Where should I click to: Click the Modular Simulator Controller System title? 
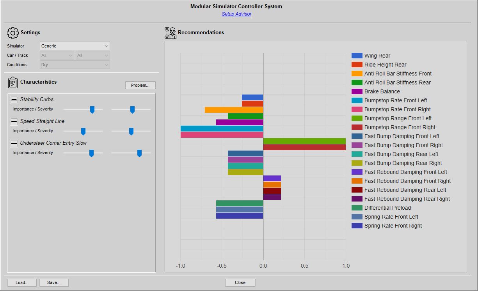(x=236, y=6)
